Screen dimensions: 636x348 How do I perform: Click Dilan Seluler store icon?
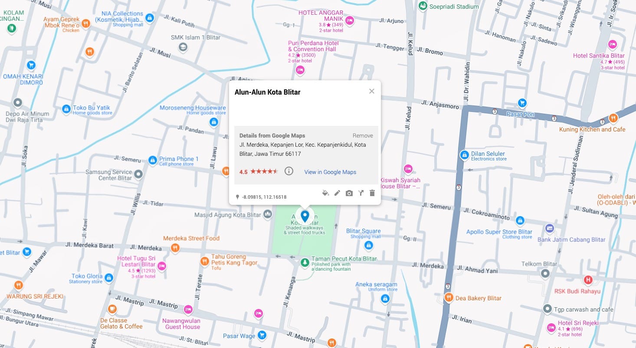(464, 155)
